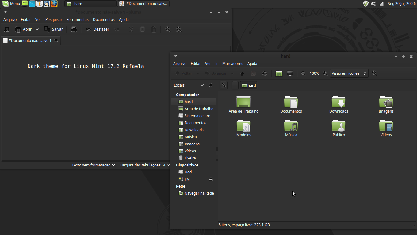The height and width of the screenshot is (235, 417).
Task: Expand the Voltar history dropdown arrow
Action: coord(198,73)
